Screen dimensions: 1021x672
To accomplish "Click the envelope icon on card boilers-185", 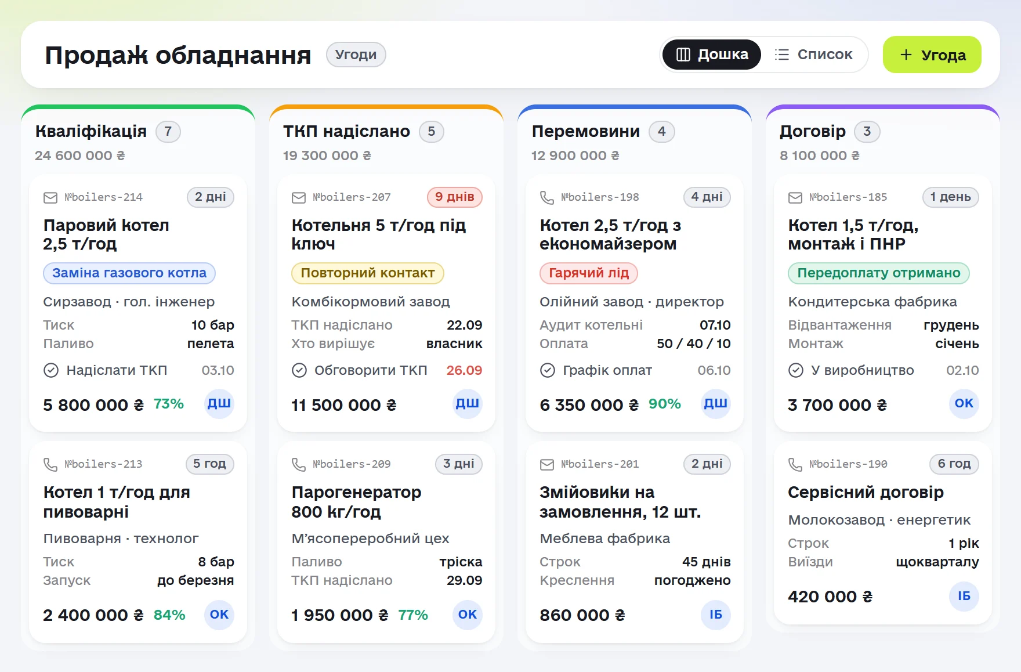I will [x=795, y=198].
